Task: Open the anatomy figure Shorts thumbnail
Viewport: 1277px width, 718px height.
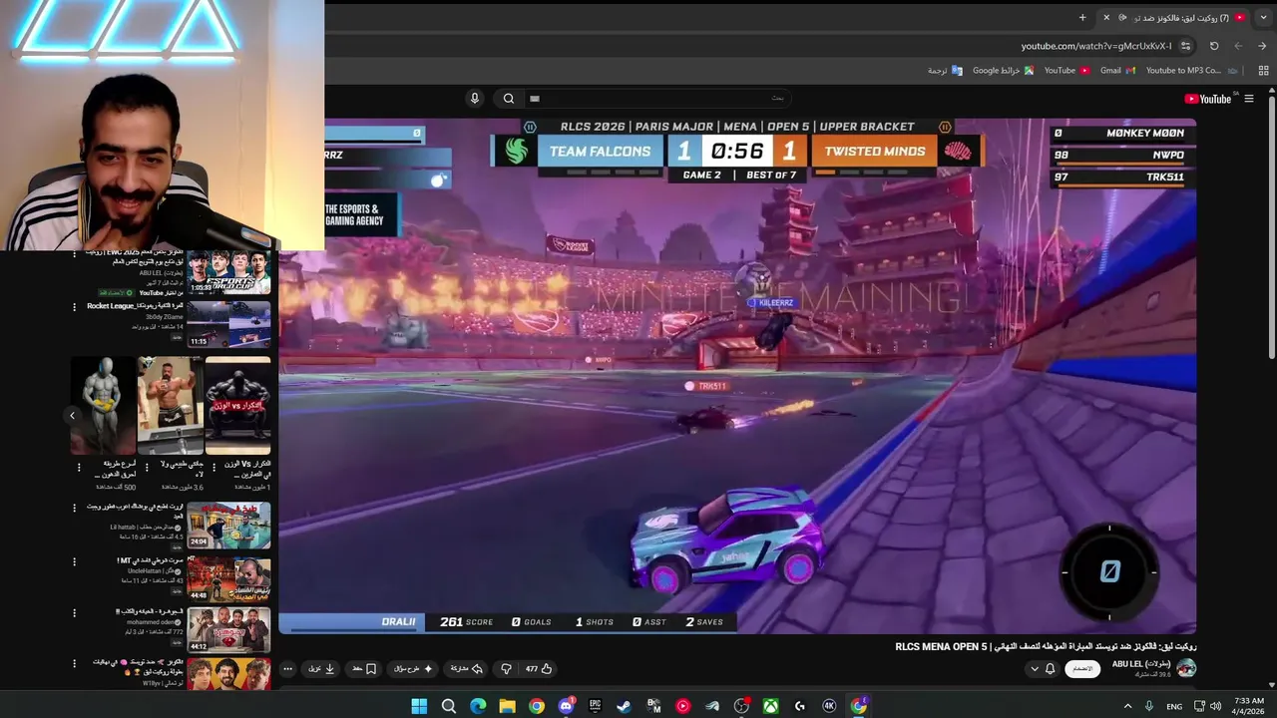Action: pyautogui.click(x=104, y=405)
